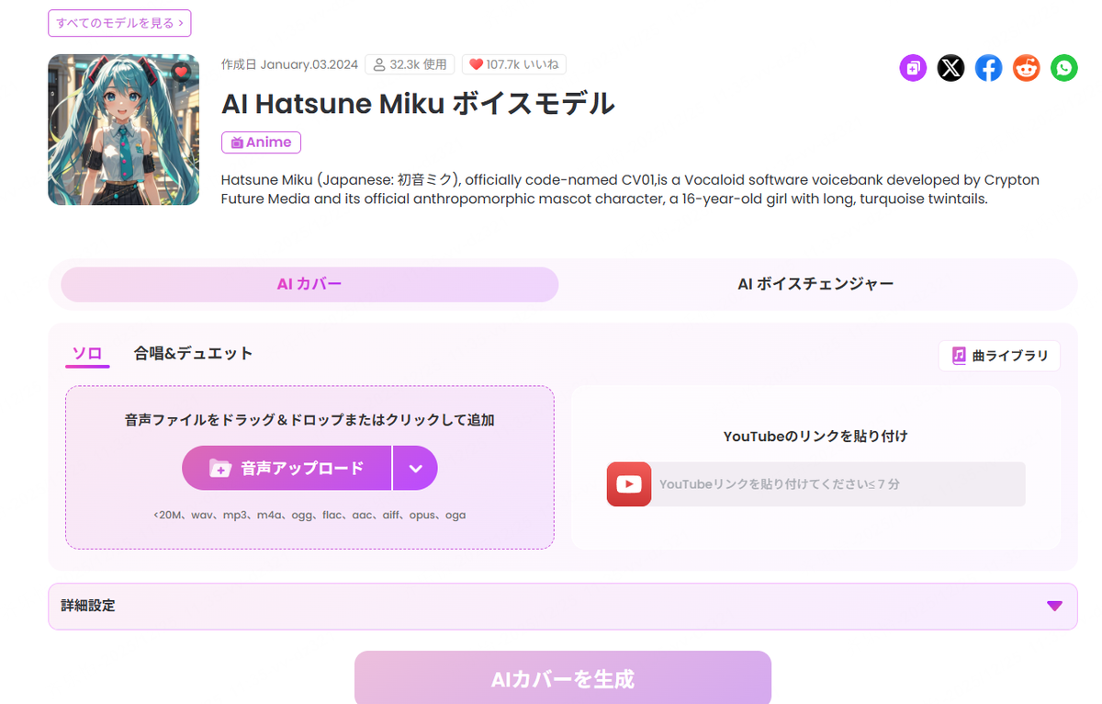Click the AI Hatsune Miku ボイスモデル title
1102x704 pixels.
418,104
